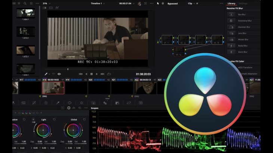This screenshot has height=153, width=273.
Task: Open the Magic Mask palette icon
Action: tap(93, 103)
